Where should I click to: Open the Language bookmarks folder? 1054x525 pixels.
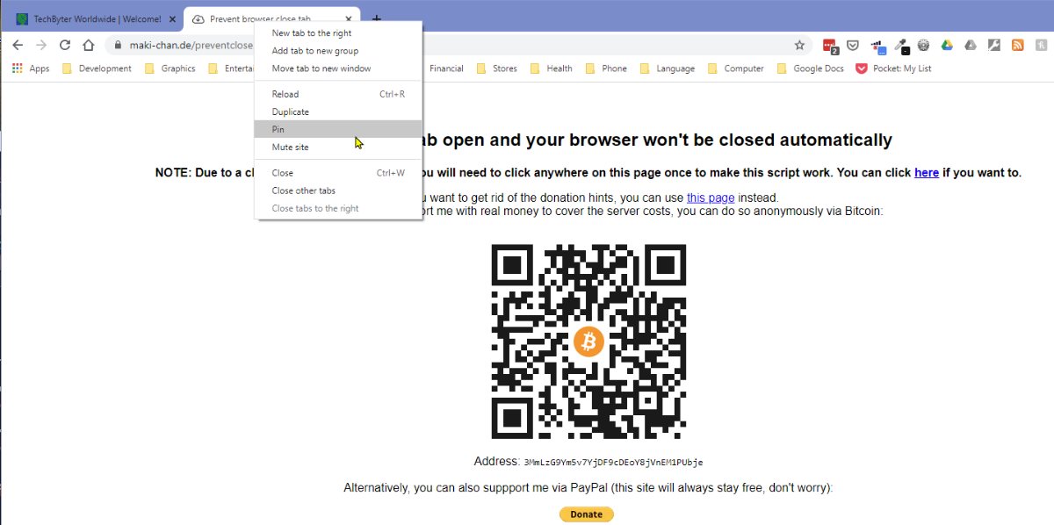point(668,68)
